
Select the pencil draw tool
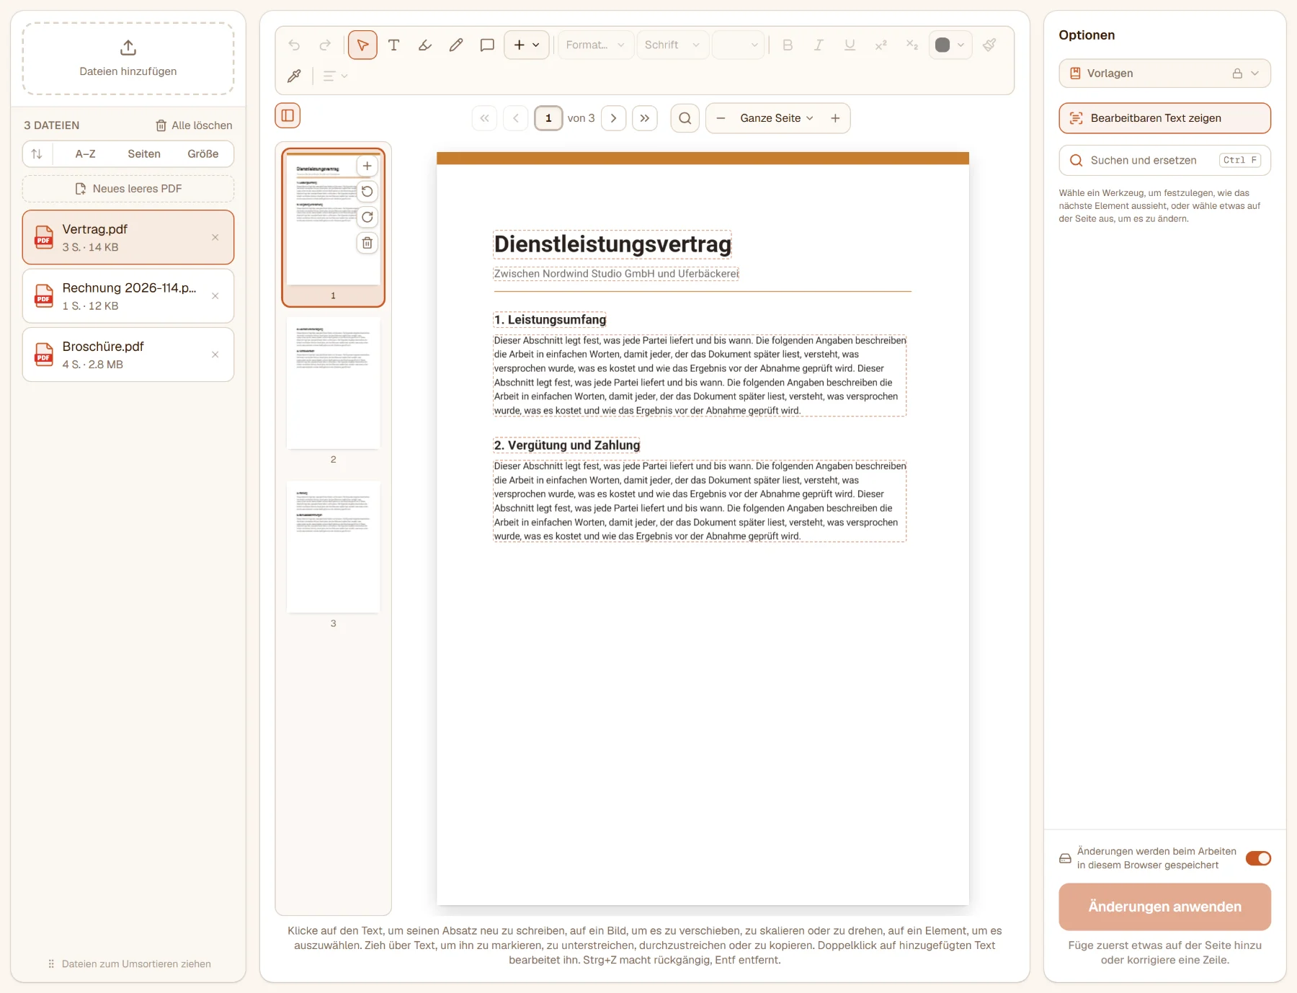pyautogui.click(x=455, y=45)
